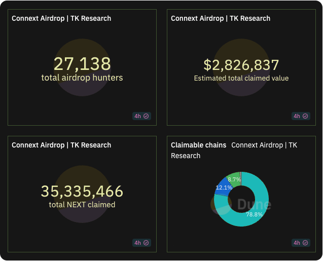This screenshot has height=261, width=323.
Task: Click the 35,335,466 counter value
Action: coord(82,191)
